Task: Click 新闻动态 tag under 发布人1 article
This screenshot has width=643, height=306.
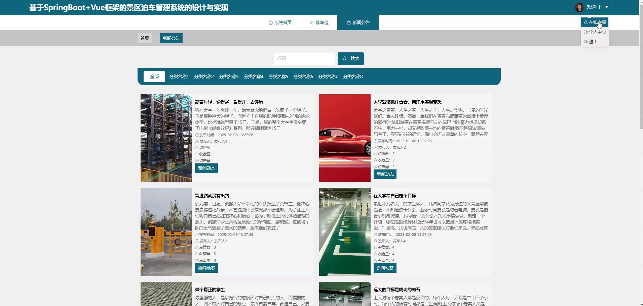Action: click(x=206, y=168)
